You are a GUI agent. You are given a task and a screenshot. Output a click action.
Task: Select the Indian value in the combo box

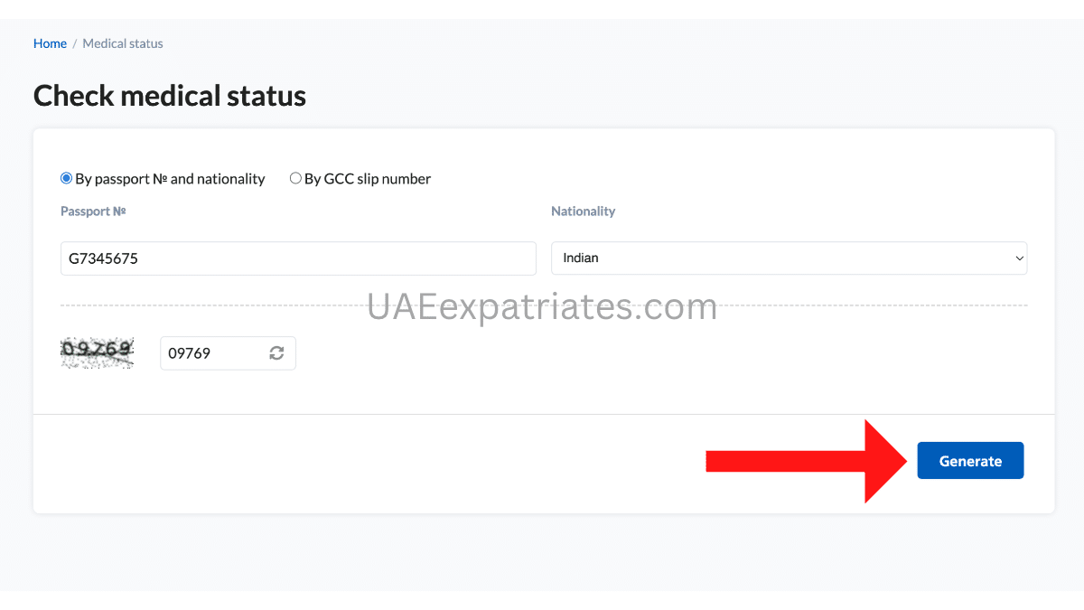(789, 258)
